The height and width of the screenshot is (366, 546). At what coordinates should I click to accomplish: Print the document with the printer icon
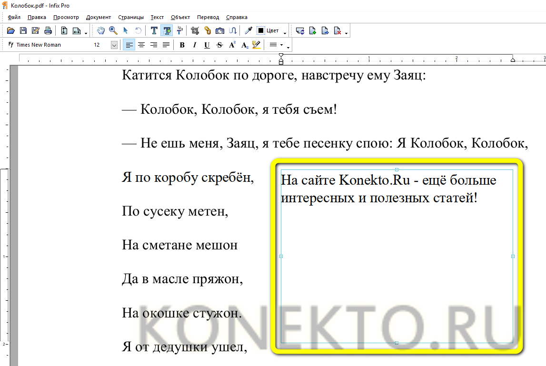(48, 31)
